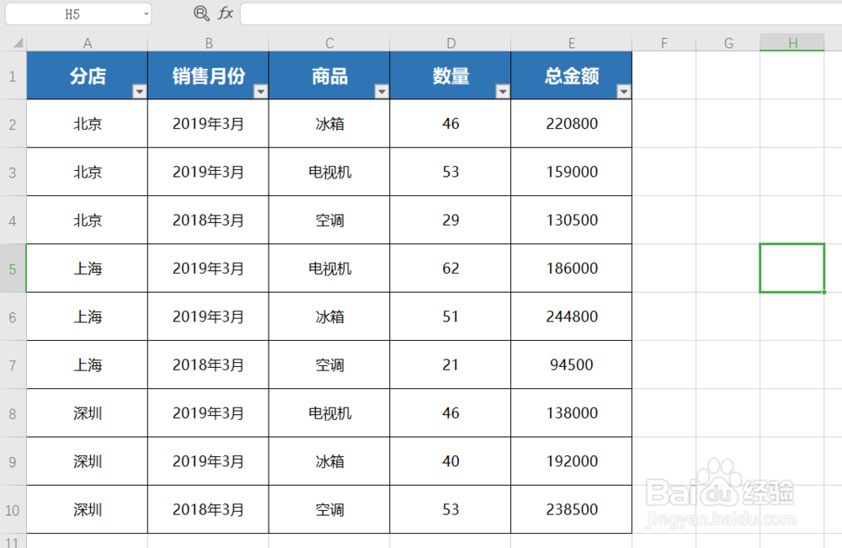Select column G header

(728, 43)
